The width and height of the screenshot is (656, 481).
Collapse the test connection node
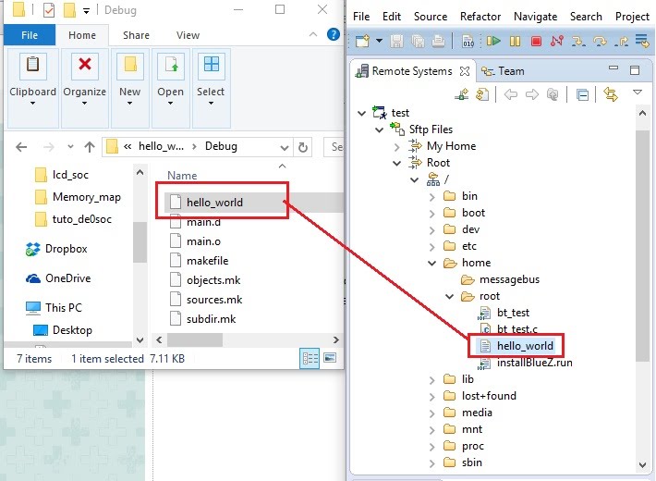(x=362, y=113)
